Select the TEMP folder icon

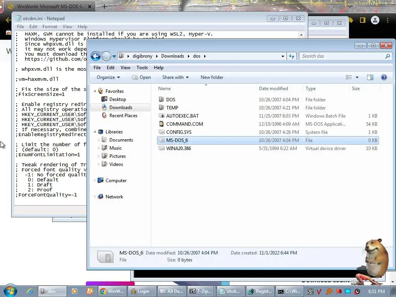(x=161, y=108)
